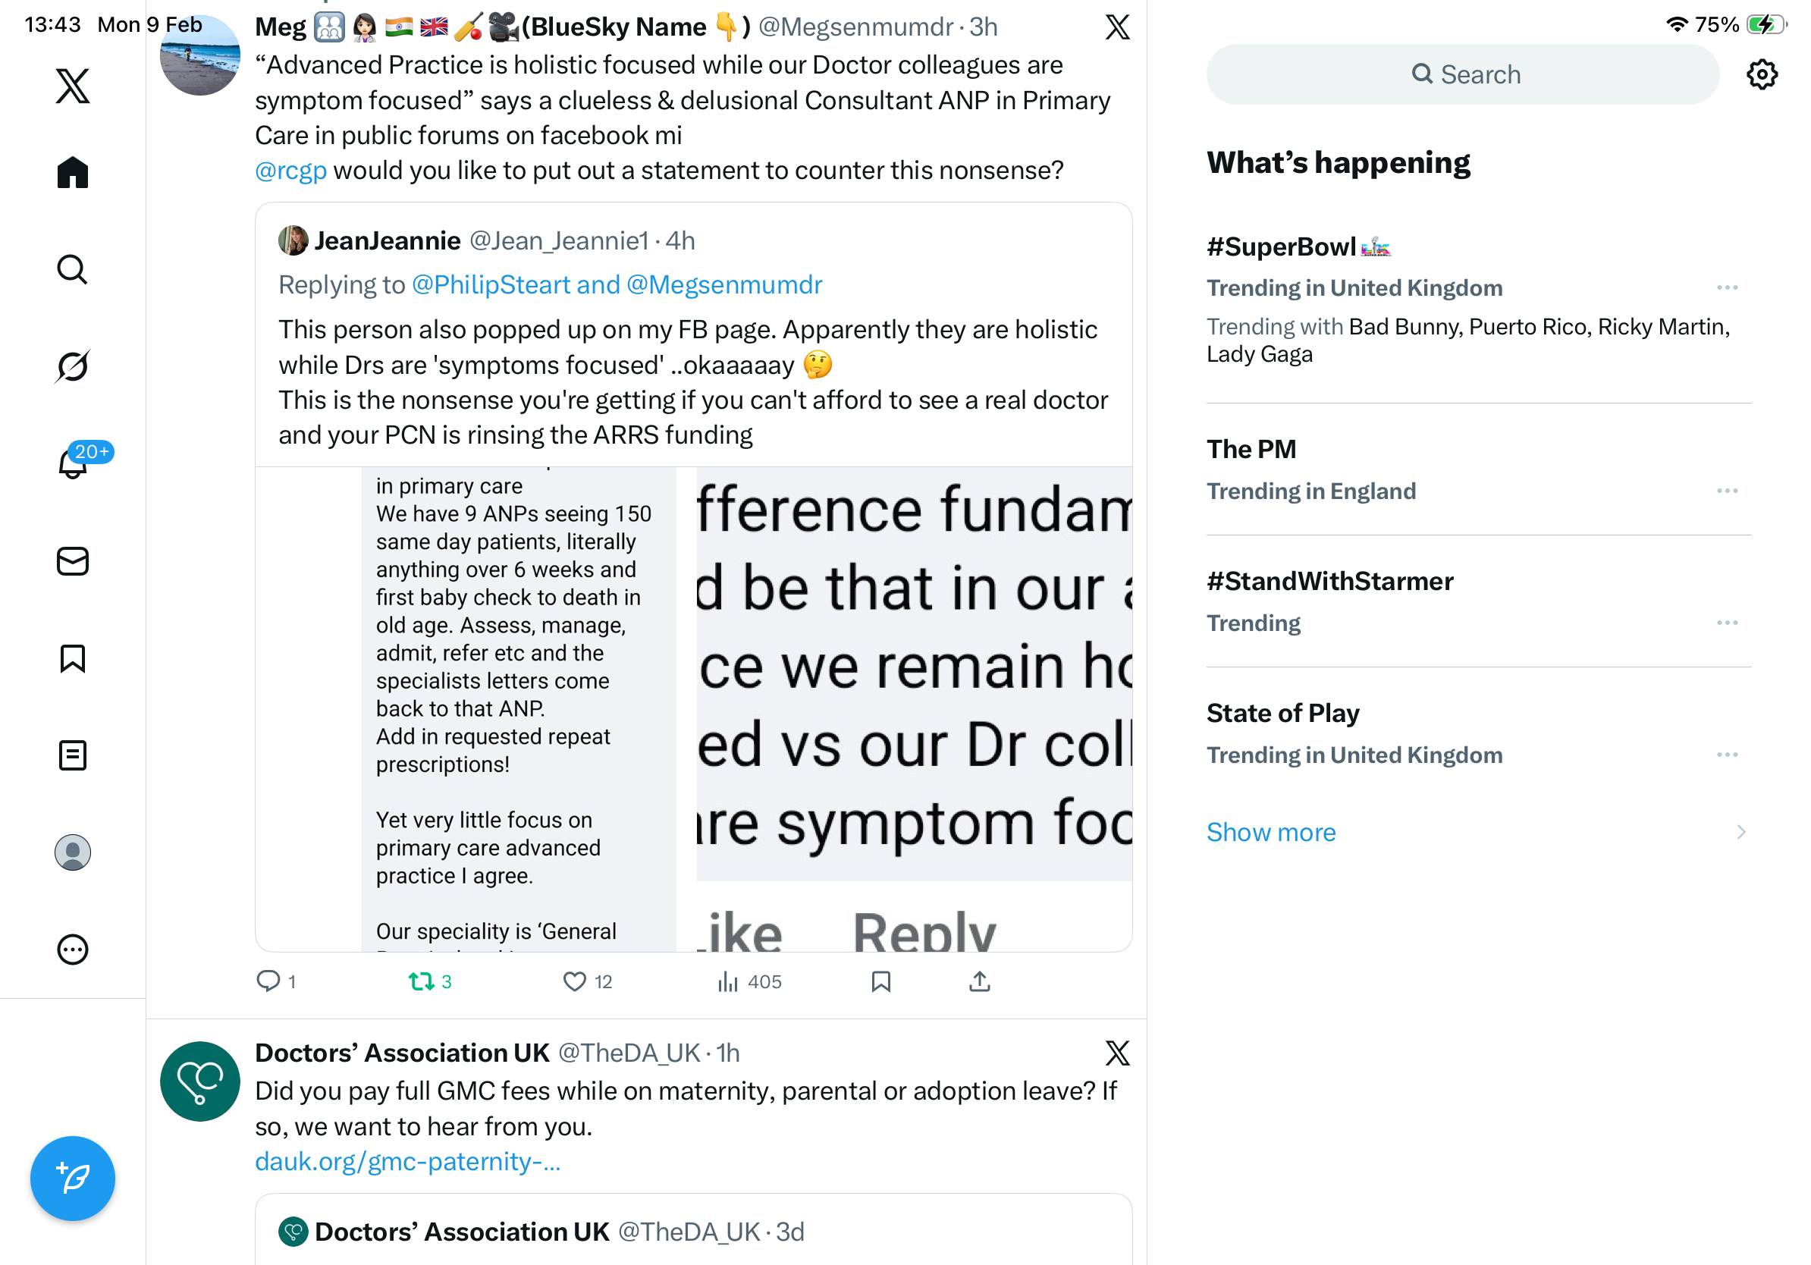Open the Grok icon in sidebar

click(x=73, y=366)
